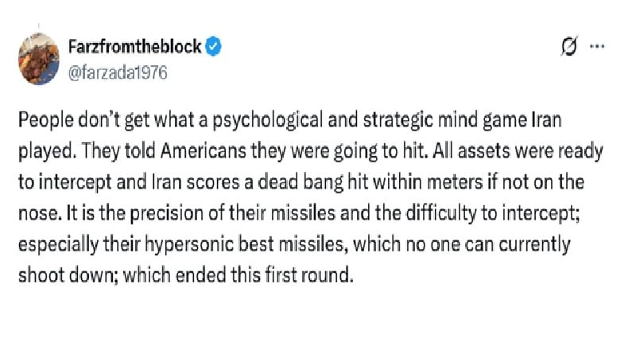
Task: Click the words "shoot down" on last line
Action: (68, 275)
